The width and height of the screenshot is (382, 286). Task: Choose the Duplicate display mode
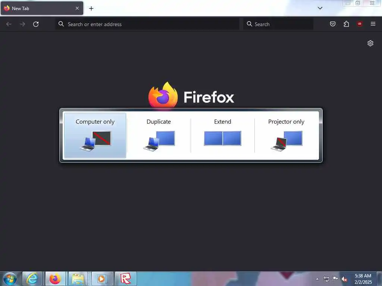tap(159, 136)
